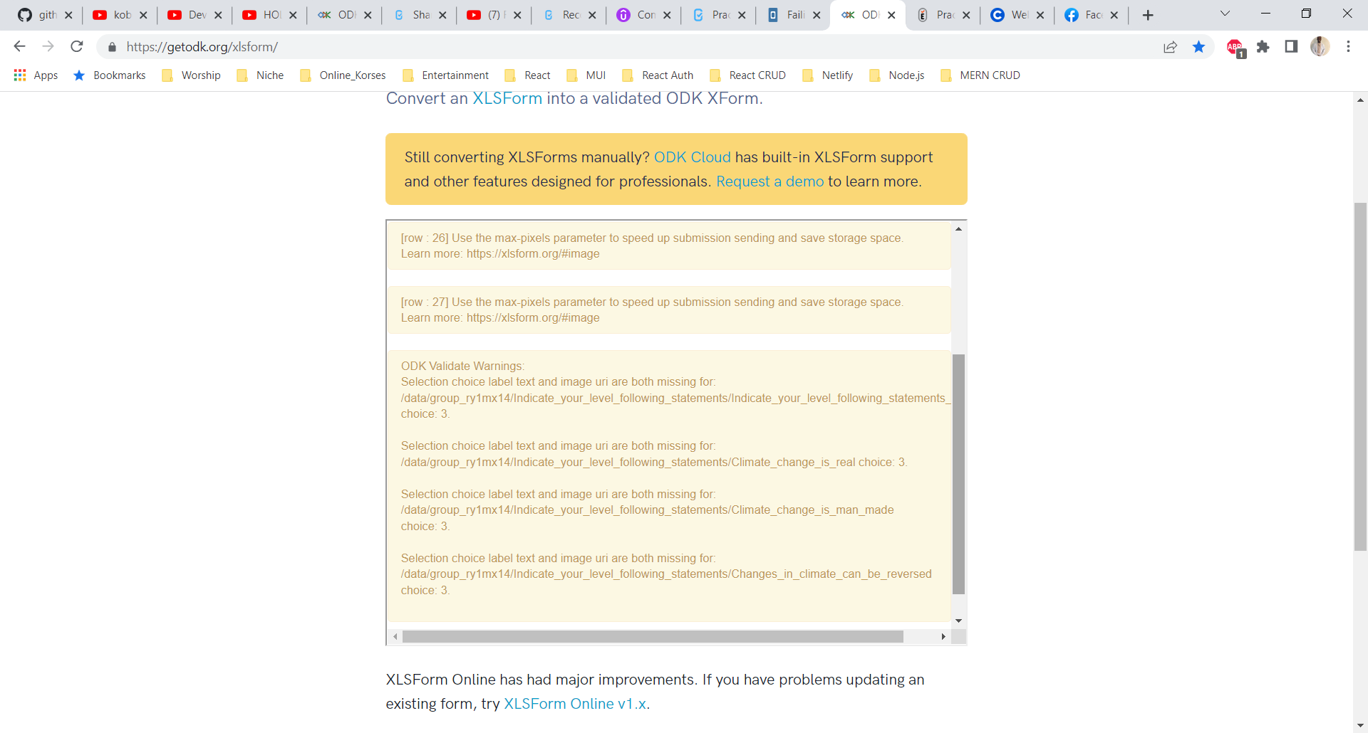Viewport: 1368px width, 733px height.
Task: Click the browser reload page icon
Action: [x=77, y=47]
